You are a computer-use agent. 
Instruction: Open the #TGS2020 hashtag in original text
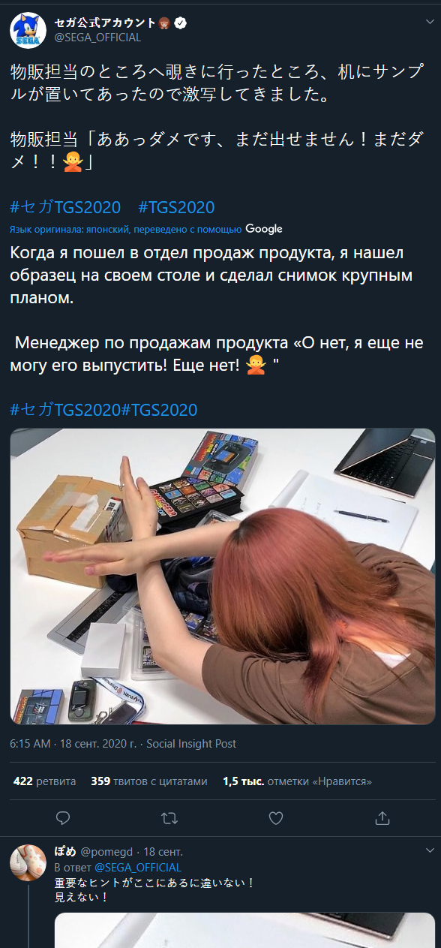pos(177,207)
